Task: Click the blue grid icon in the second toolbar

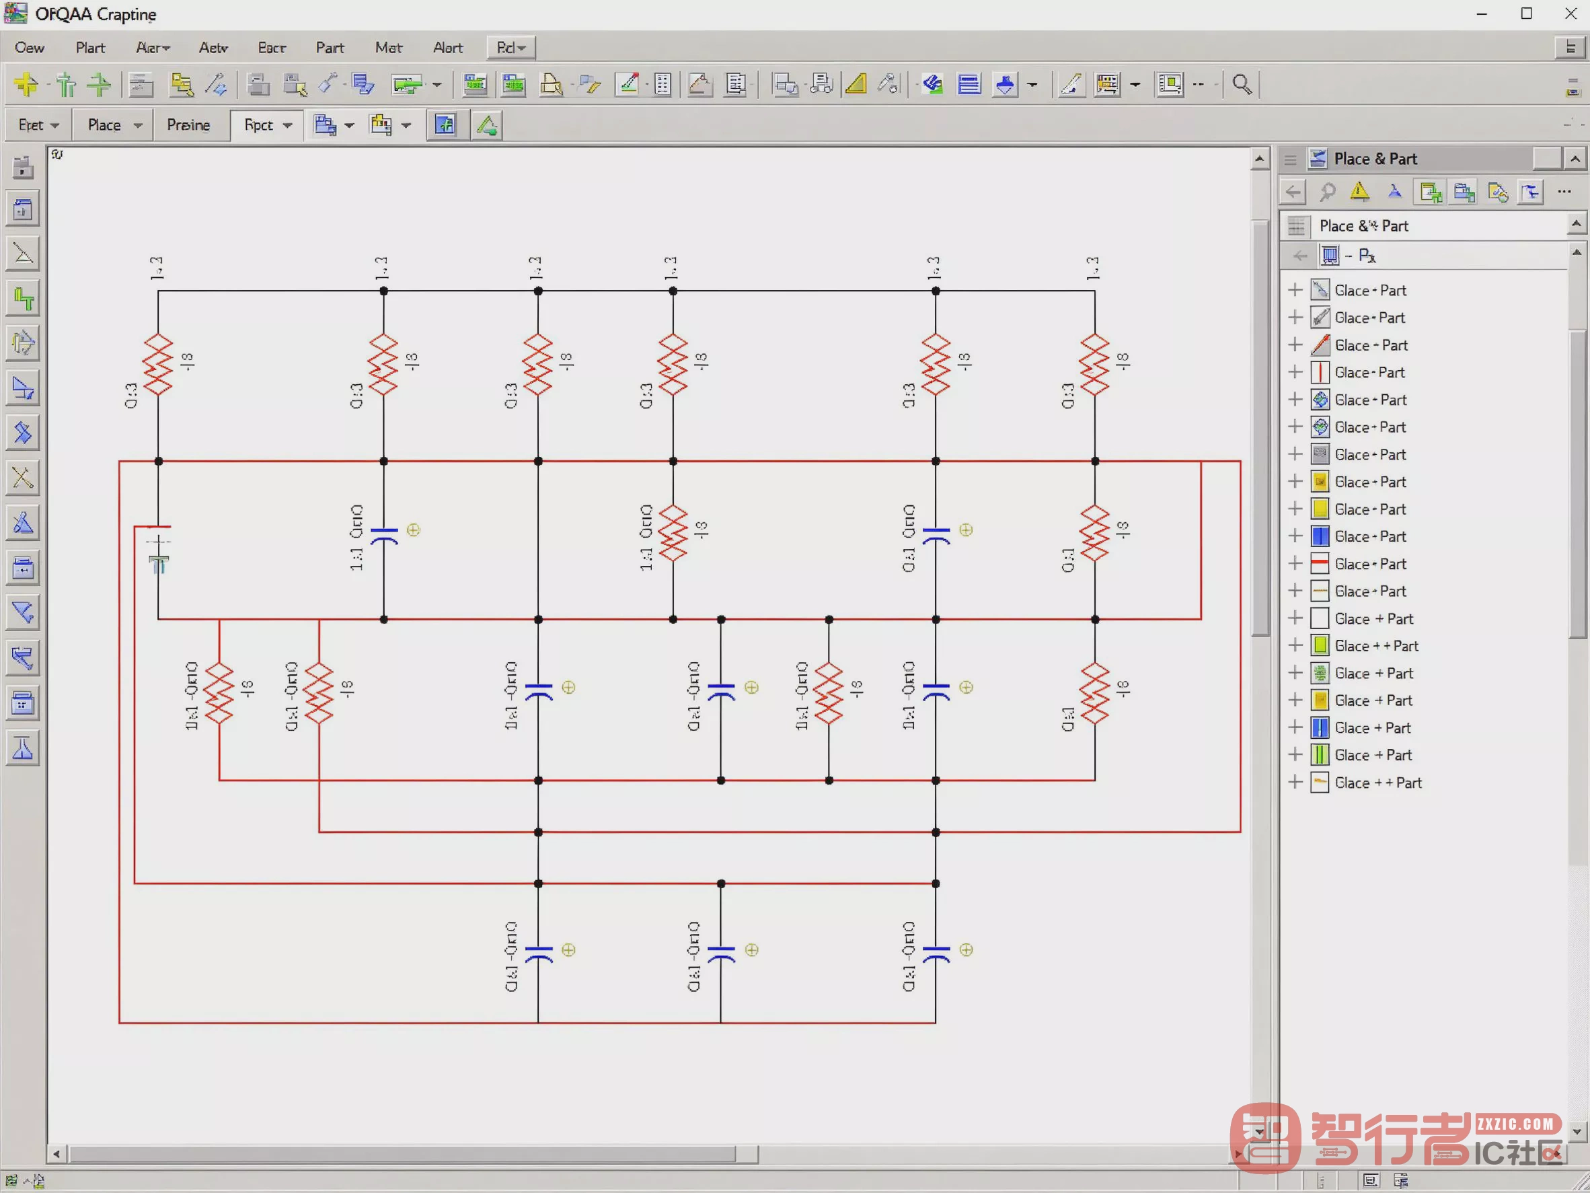Action: pyautogui.click(x=445, y=125)
